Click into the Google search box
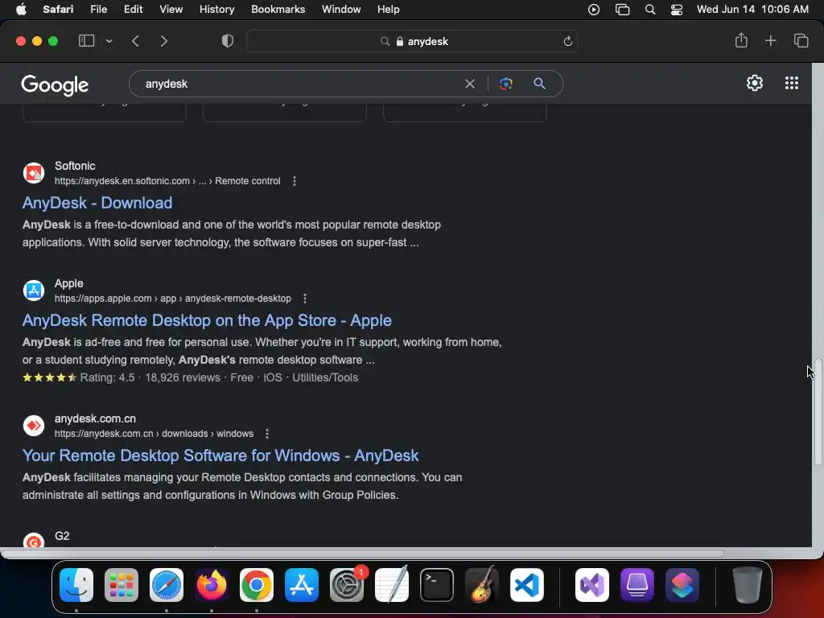Screen dimensions: 824x618 click(299, 84)
